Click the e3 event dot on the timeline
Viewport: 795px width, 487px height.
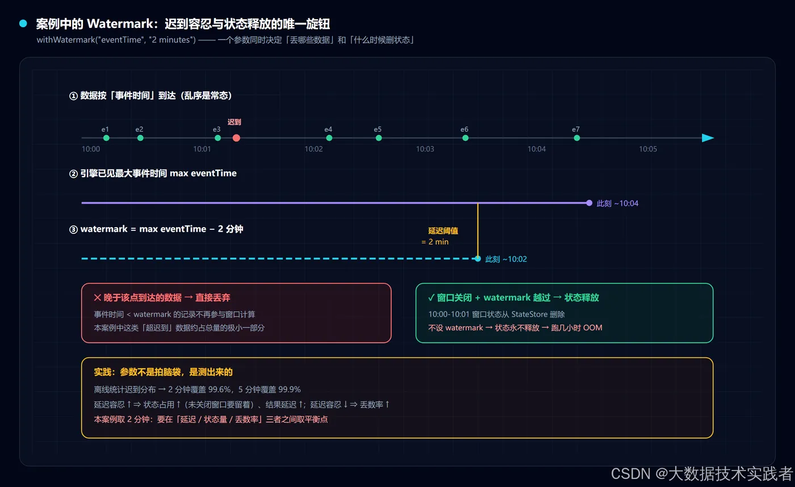217,138
